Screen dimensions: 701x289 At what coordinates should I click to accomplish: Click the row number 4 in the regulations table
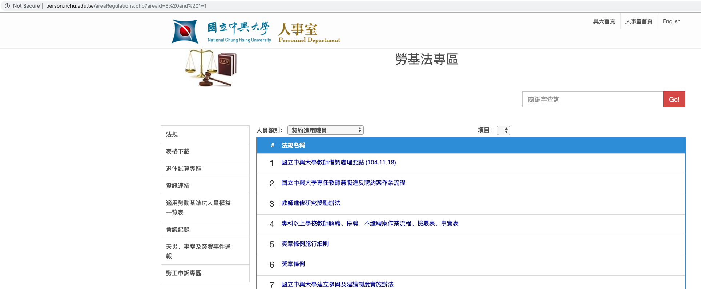272,224
